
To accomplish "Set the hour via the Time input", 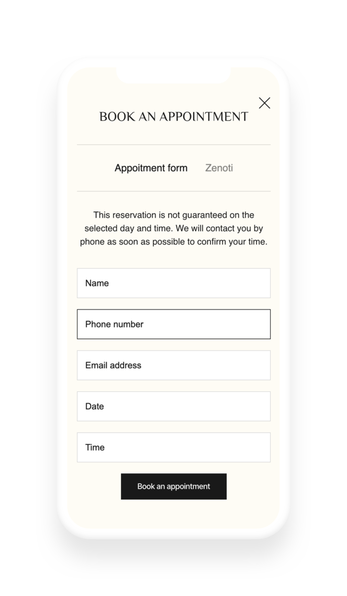I will click(x=173, y=447).
